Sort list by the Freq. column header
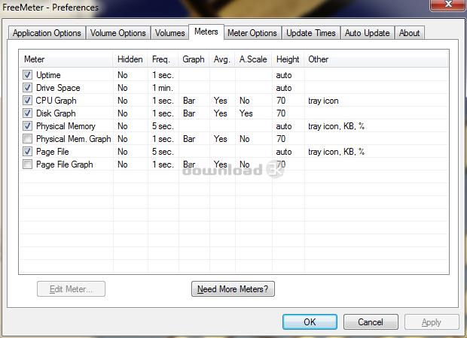Viewport: 467px width, 338px height. [161, 59]
